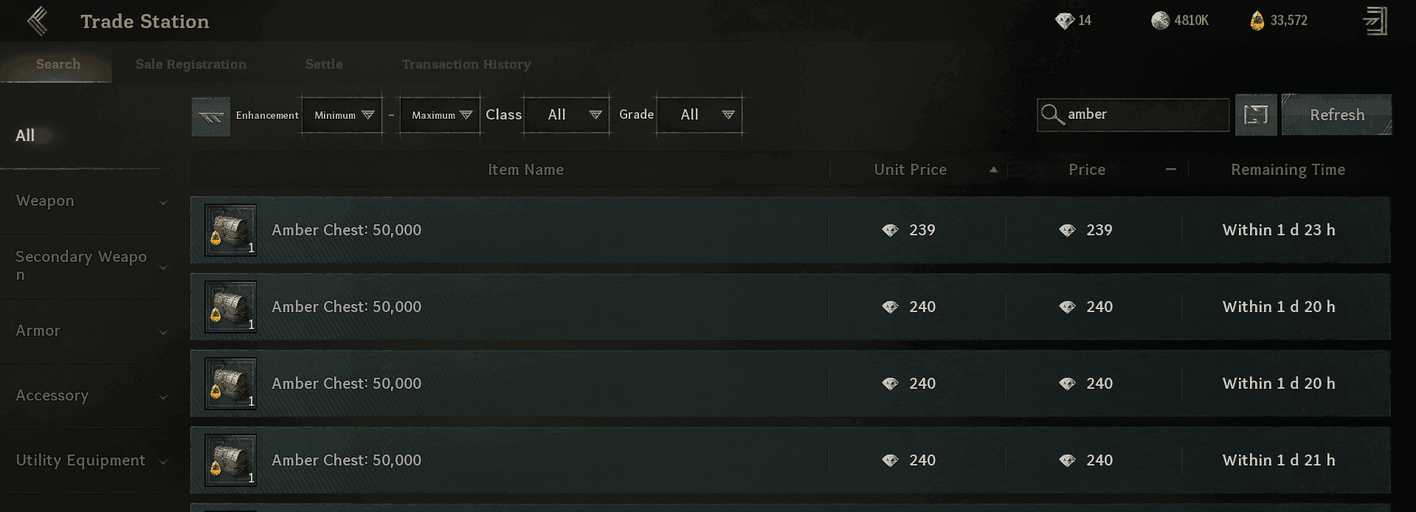Screen dimensions: 1416x512
Task: Open the second Amber Chest item thumbnail
Action: pyautogui.click(x=229, y=306)
